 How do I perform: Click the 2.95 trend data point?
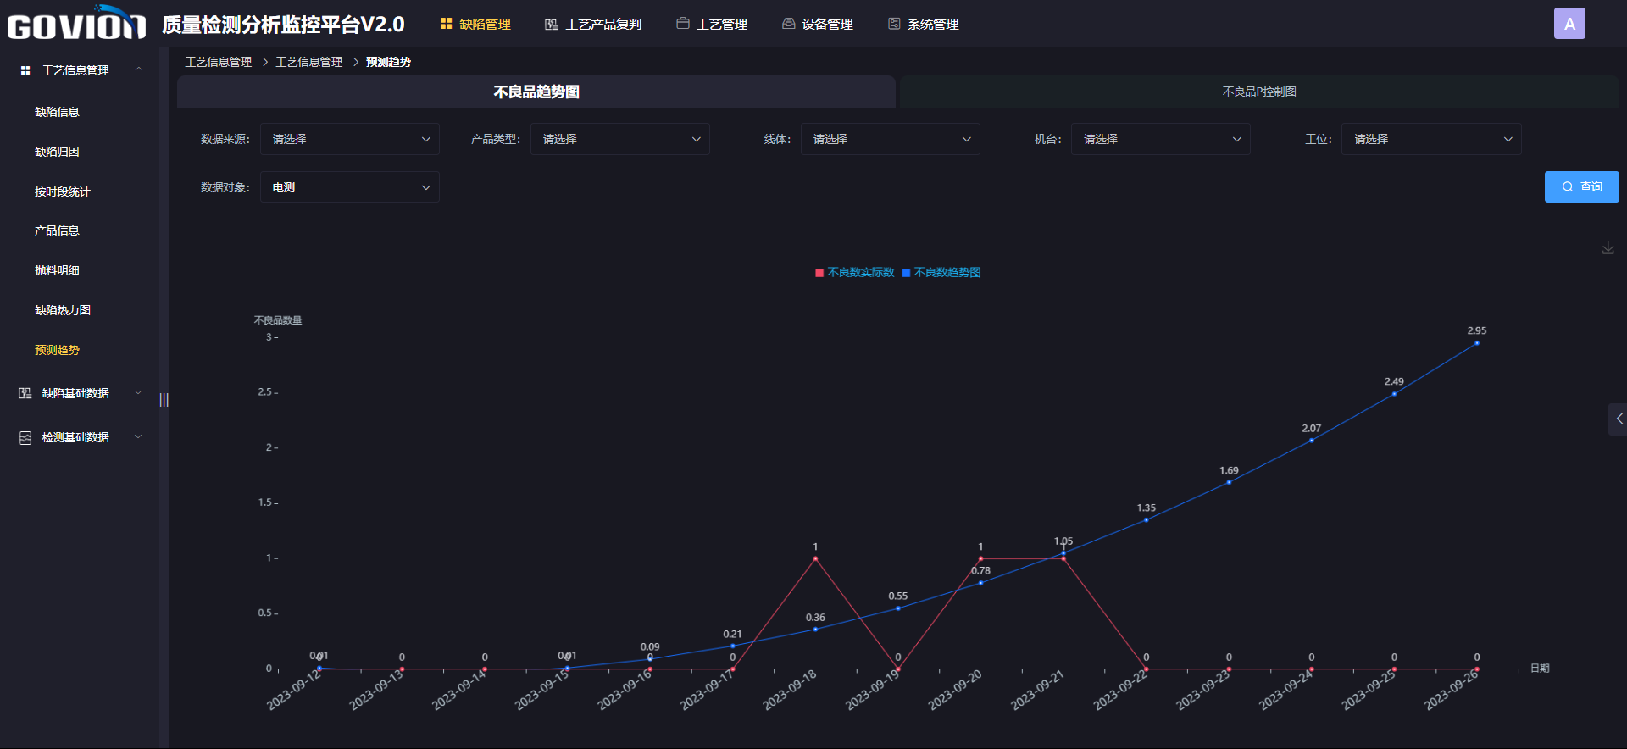1477,343
